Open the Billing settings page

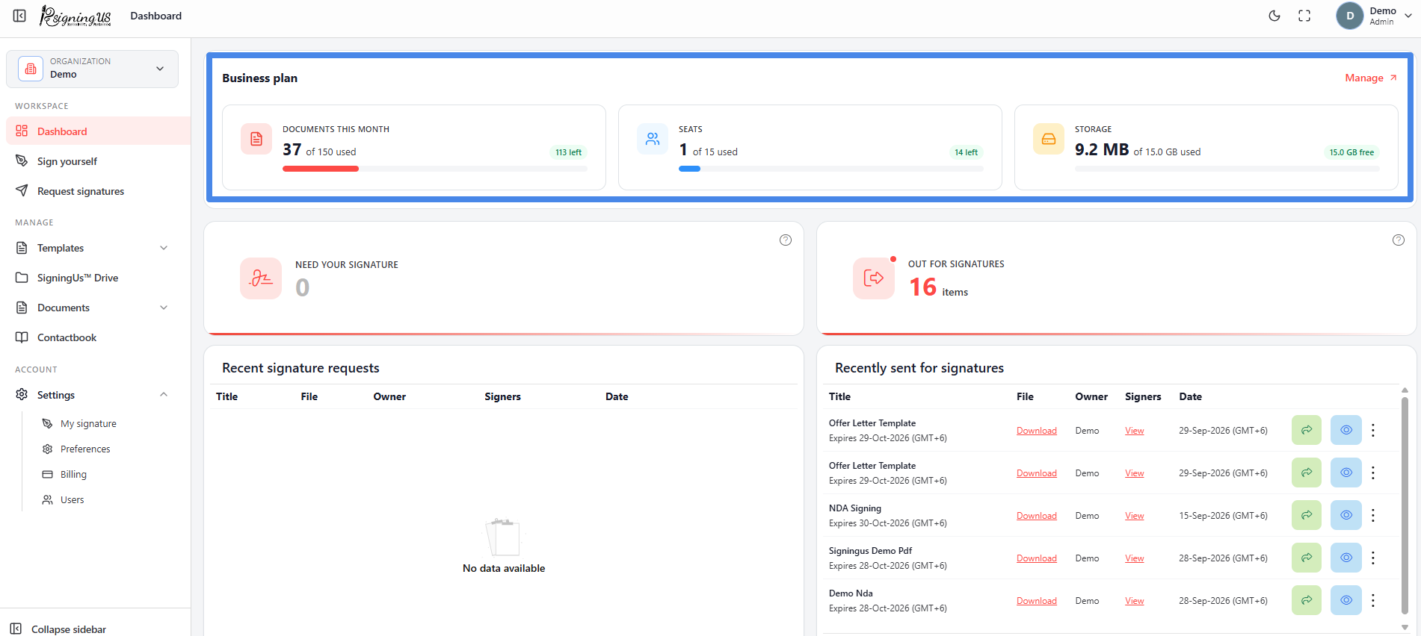[x=73, y=474]
